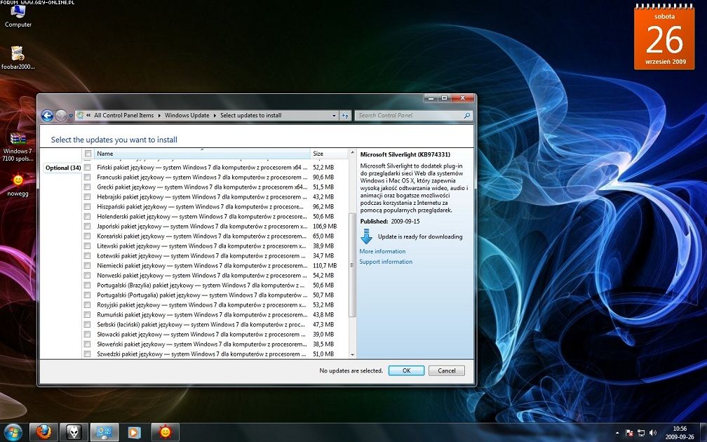The height and width of the screenshot is (442, 707).
Task: Click the Cancel button
Action: pyautogui.click(x=446, y=370)
